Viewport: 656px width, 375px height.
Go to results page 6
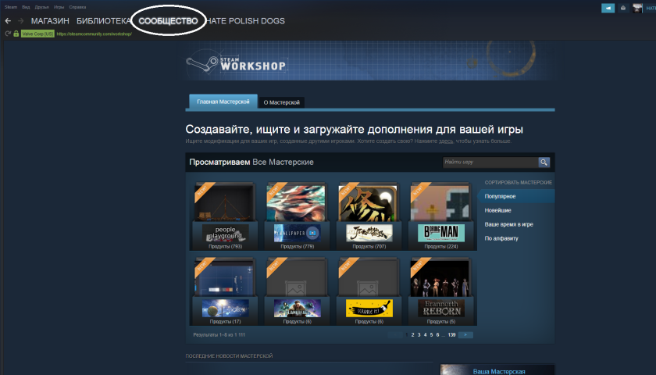click(x=437, y=335)
